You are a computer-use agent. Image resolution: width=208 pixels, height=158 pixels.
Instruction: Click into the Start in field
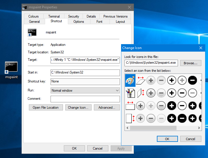(85, 73)
